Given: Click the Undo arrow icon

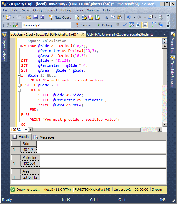Looking at the screenshot, I should (129, 17).
